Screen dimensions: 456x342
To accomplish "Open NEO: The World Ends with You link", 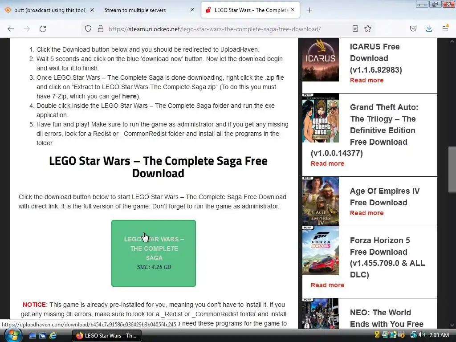I will coord(387,318).
